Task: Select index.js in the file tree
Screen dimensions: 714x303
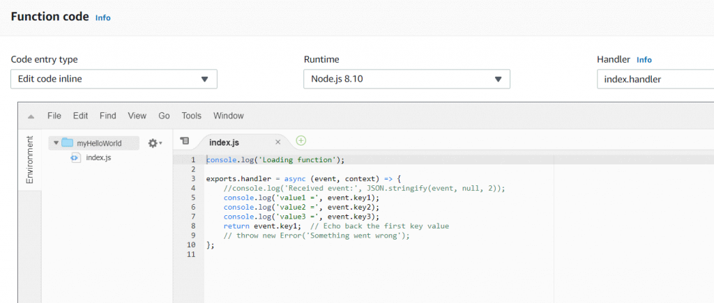Action: [x=98, y=158]
